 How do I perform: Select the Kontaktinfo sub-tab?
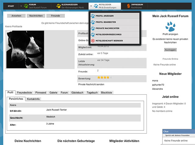coord(33,99)
